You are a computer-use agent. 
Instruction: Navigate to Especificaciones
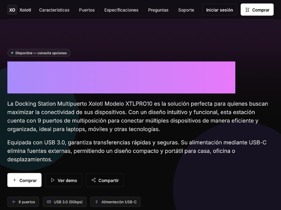121,10
